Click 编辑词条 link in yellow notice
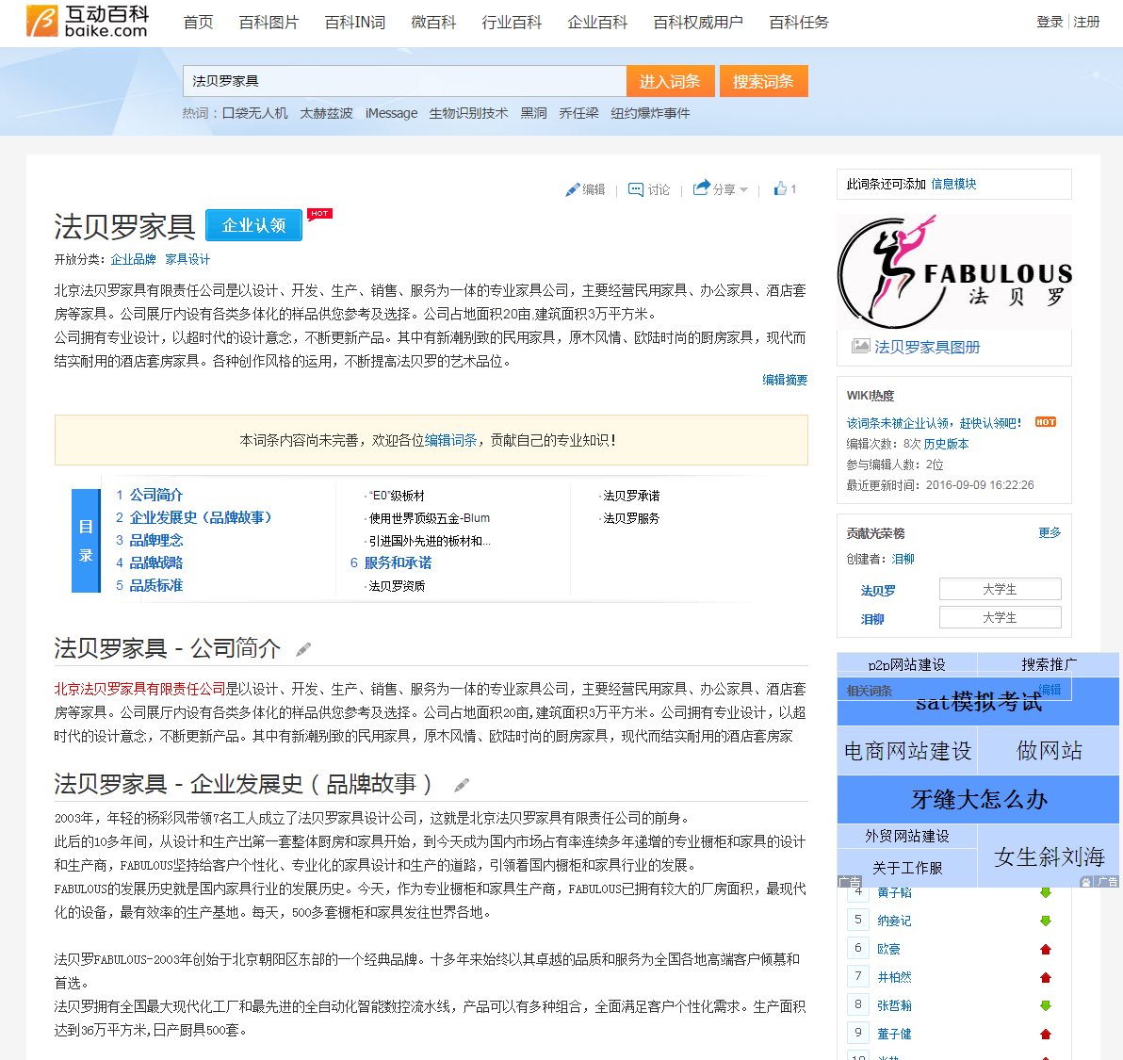 (x=450, y=440)
